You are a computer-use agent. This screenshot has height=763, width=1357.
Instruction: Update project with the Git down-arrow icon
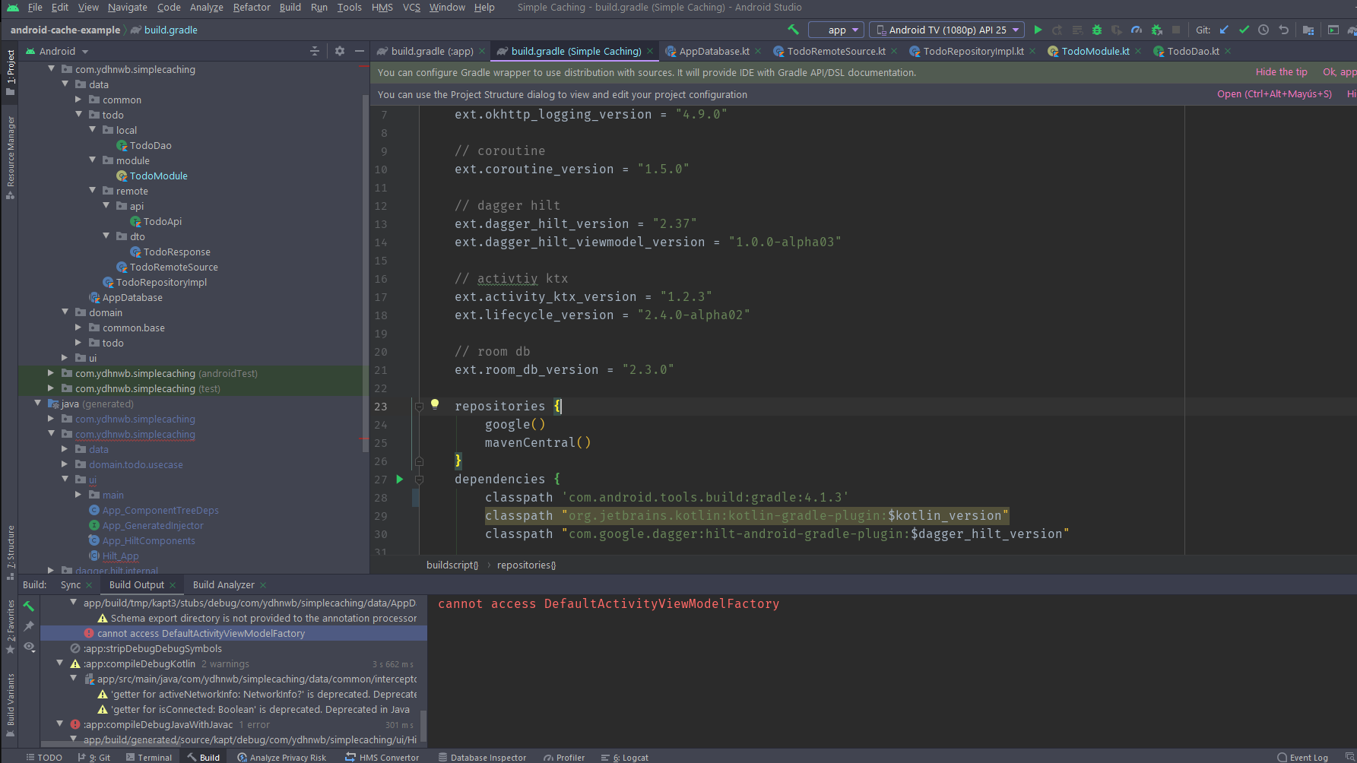pyautogui.click(x=1223, y=30)
